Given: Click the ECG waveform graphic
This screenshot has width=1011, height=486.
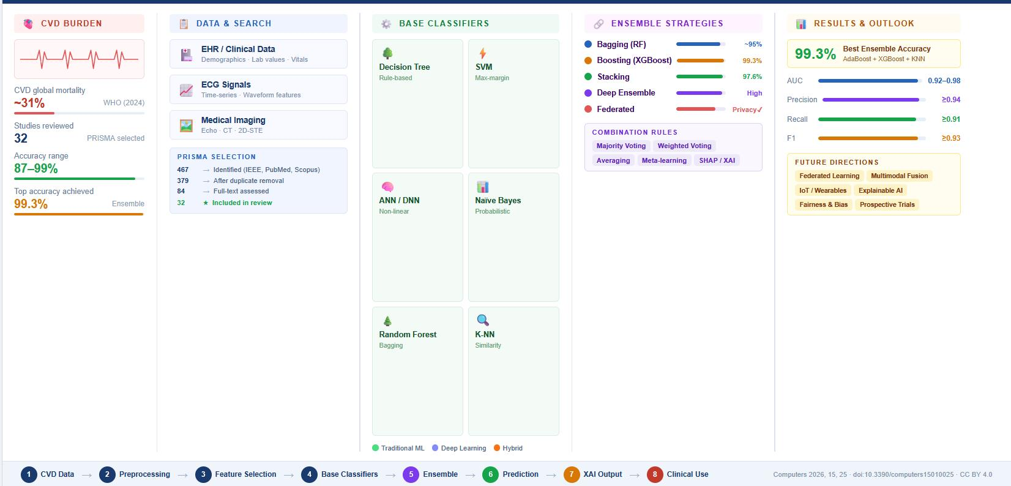Looking at the screenshot, I should click(80, 59).
